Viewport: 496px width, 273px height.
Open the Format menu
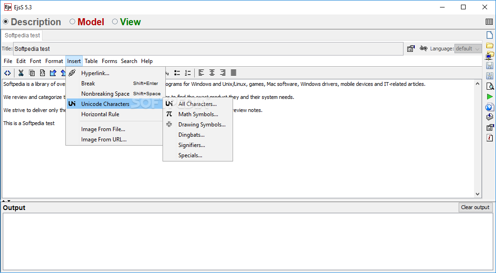click(x=54, y=61)
